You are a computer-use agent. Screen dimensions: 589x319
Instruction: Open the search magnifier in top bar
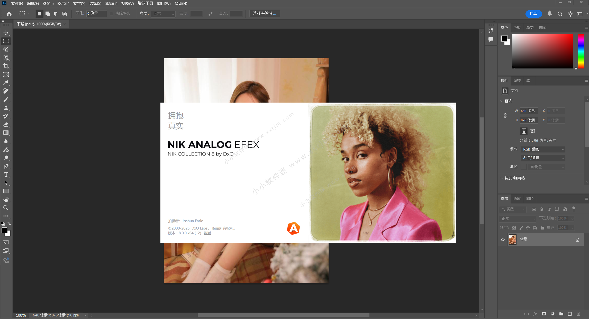pos(560,14)
